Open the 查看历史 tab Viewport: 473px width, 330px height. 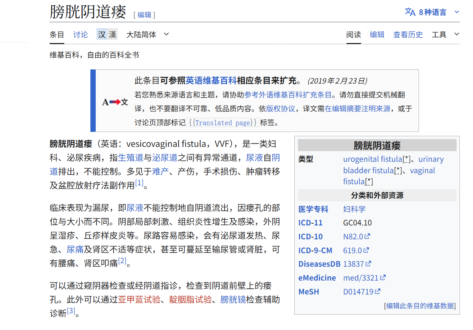pos(408,34)
